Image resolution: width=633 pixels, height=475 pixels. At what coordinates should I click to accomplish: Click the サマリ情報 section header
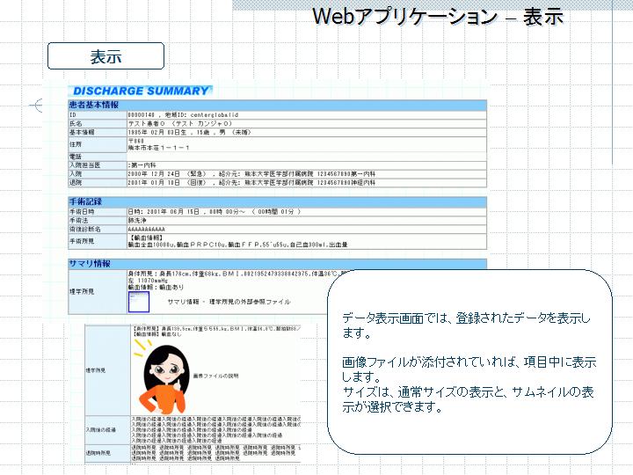pos(91,264)
